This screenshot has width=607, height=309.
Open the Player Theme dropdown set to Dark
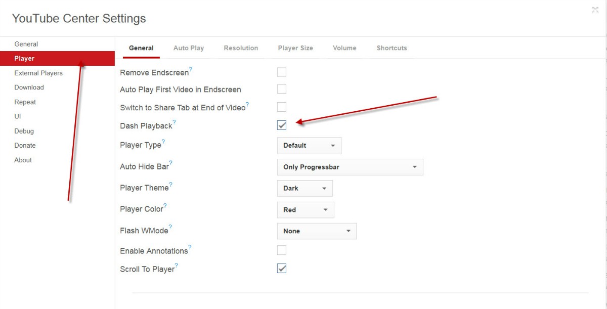click(x=305, y=188)
